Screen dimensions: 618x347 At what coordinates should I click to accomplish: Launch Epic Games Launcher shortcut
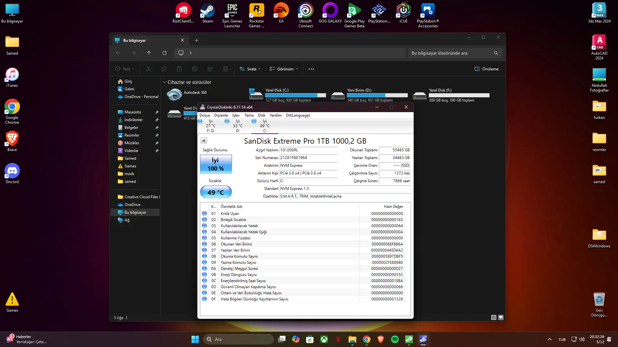232,15
